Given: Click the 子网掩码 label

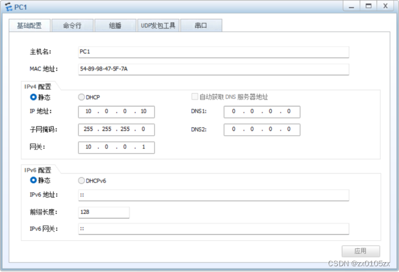Looking at the screenshot, I should point(43,129).
